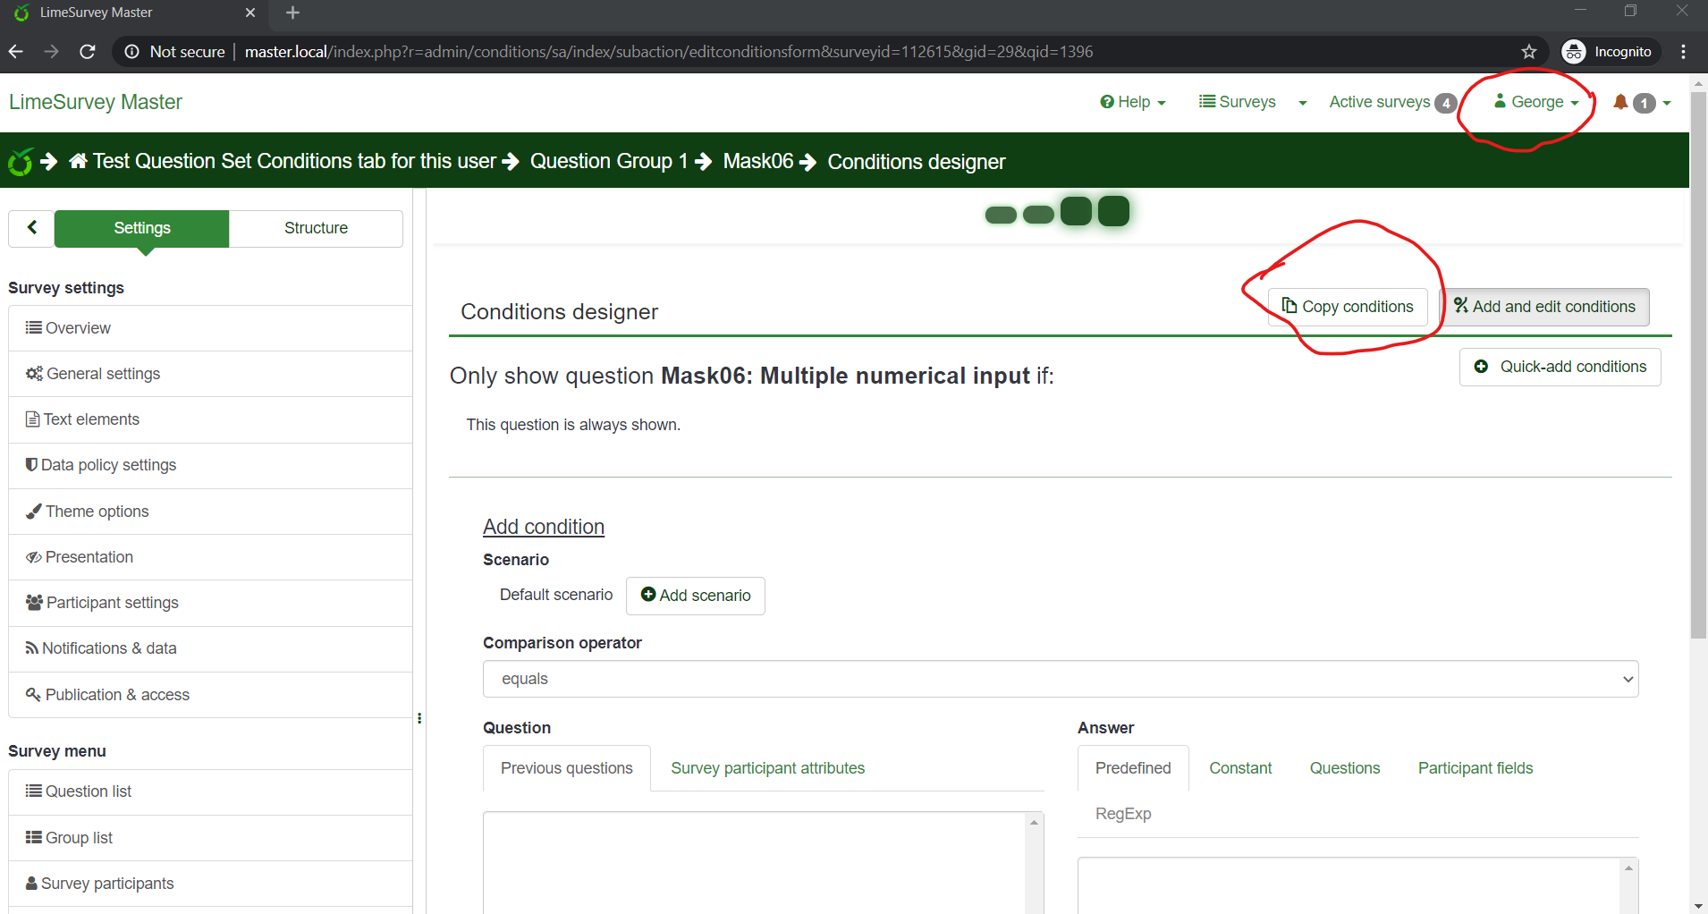Click the home icon in breadcrumb
1708x914 pixels.
point(79,161)
